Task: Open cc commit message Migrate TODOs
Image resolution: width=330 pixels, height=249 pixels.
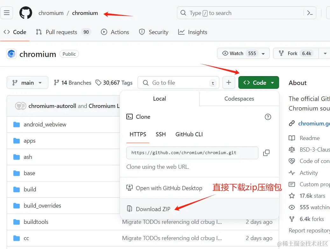Action: pos(172,238)
